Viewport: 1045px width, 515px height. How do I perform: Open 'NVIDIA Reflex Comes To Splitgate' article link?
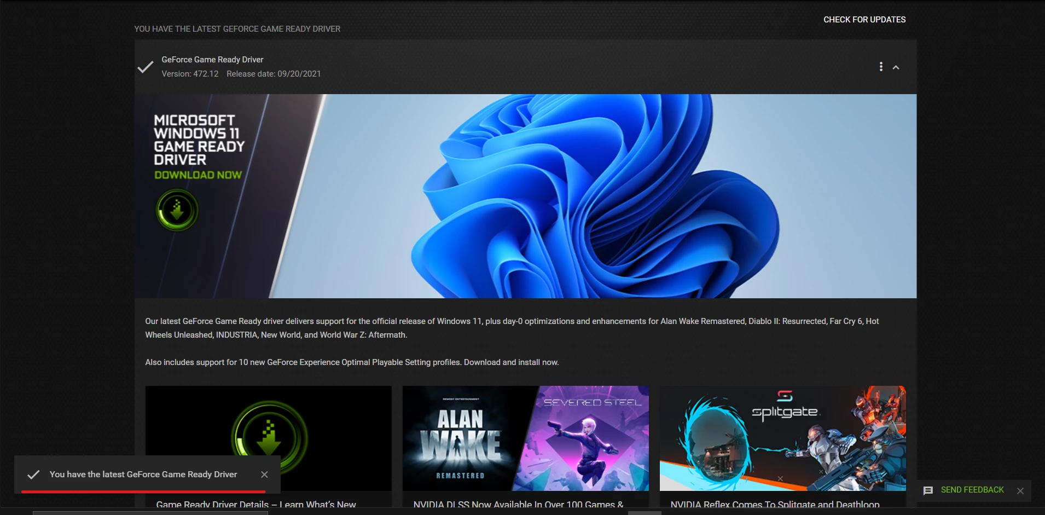[775, 504]
